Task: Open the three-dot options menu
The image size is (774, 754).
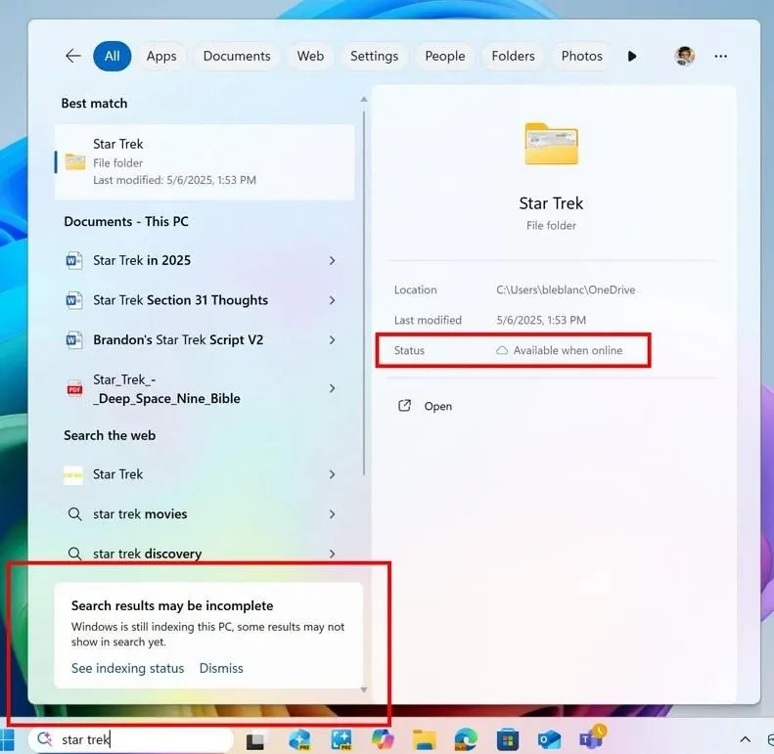Action: (x=720, y=57)
